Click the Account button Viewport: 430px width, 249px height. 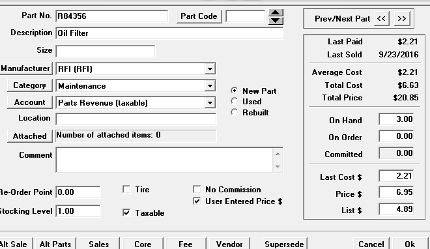tap(29, 102)
